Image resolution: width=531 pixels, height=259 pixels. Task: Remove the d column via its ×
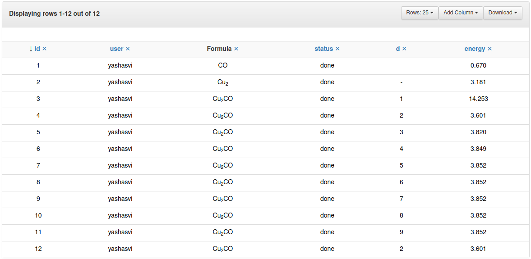click(404, 49)
